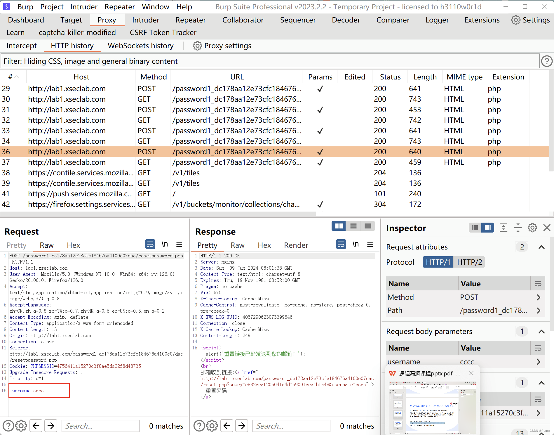The height and width of the screenshot is (435, 554).
Task: Expand all Inspector sections
Action: coord(504,228)
